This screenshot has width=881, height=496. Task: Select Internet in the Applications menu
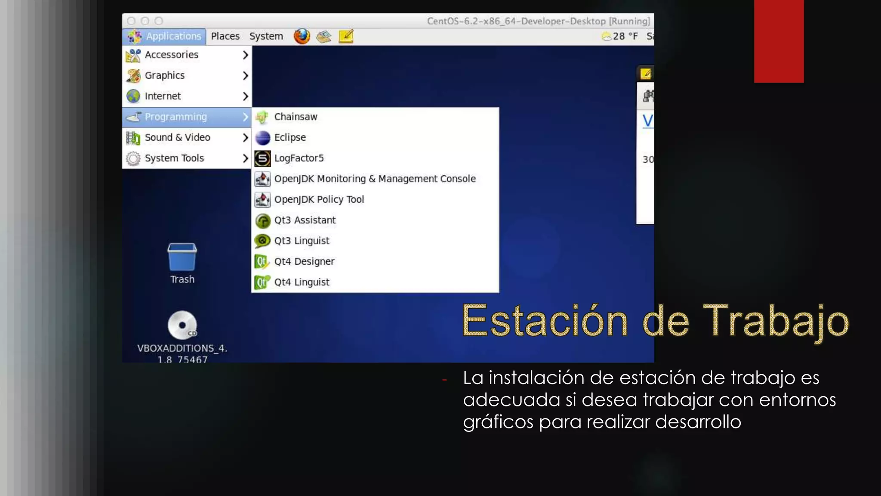tap(187, 96)
